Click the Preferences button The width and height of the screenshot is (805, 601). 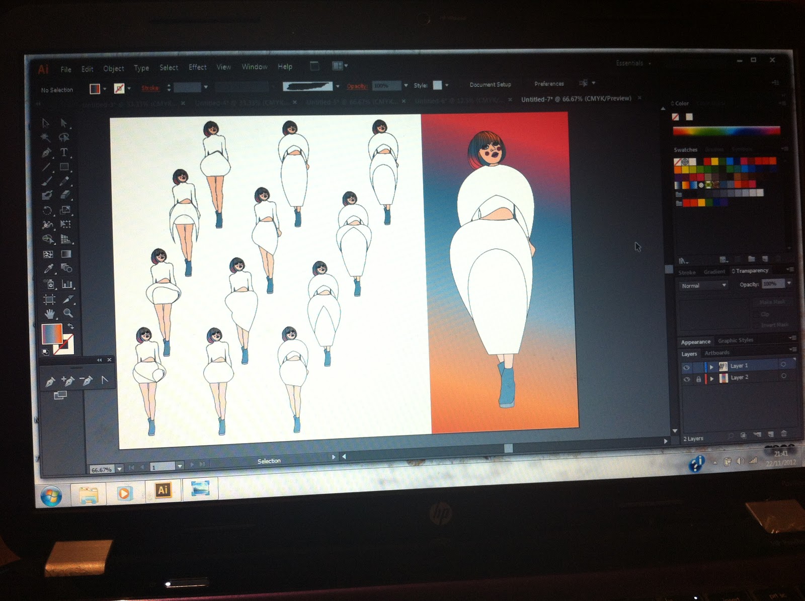[x=549, y=83]
